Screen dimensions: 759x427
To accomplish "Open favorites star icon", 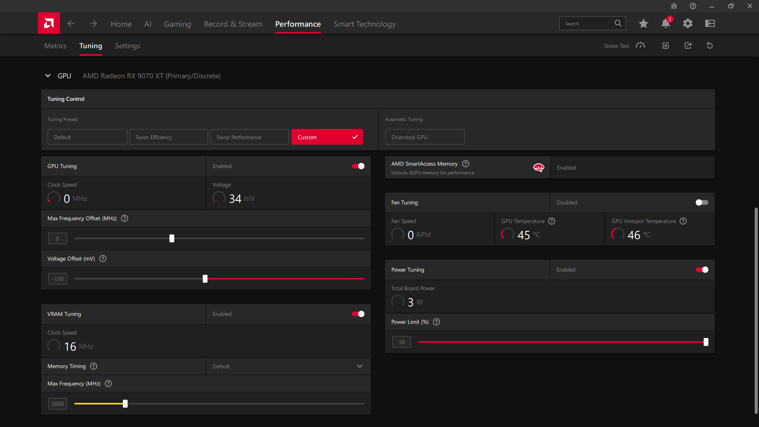I will [644, 24].
